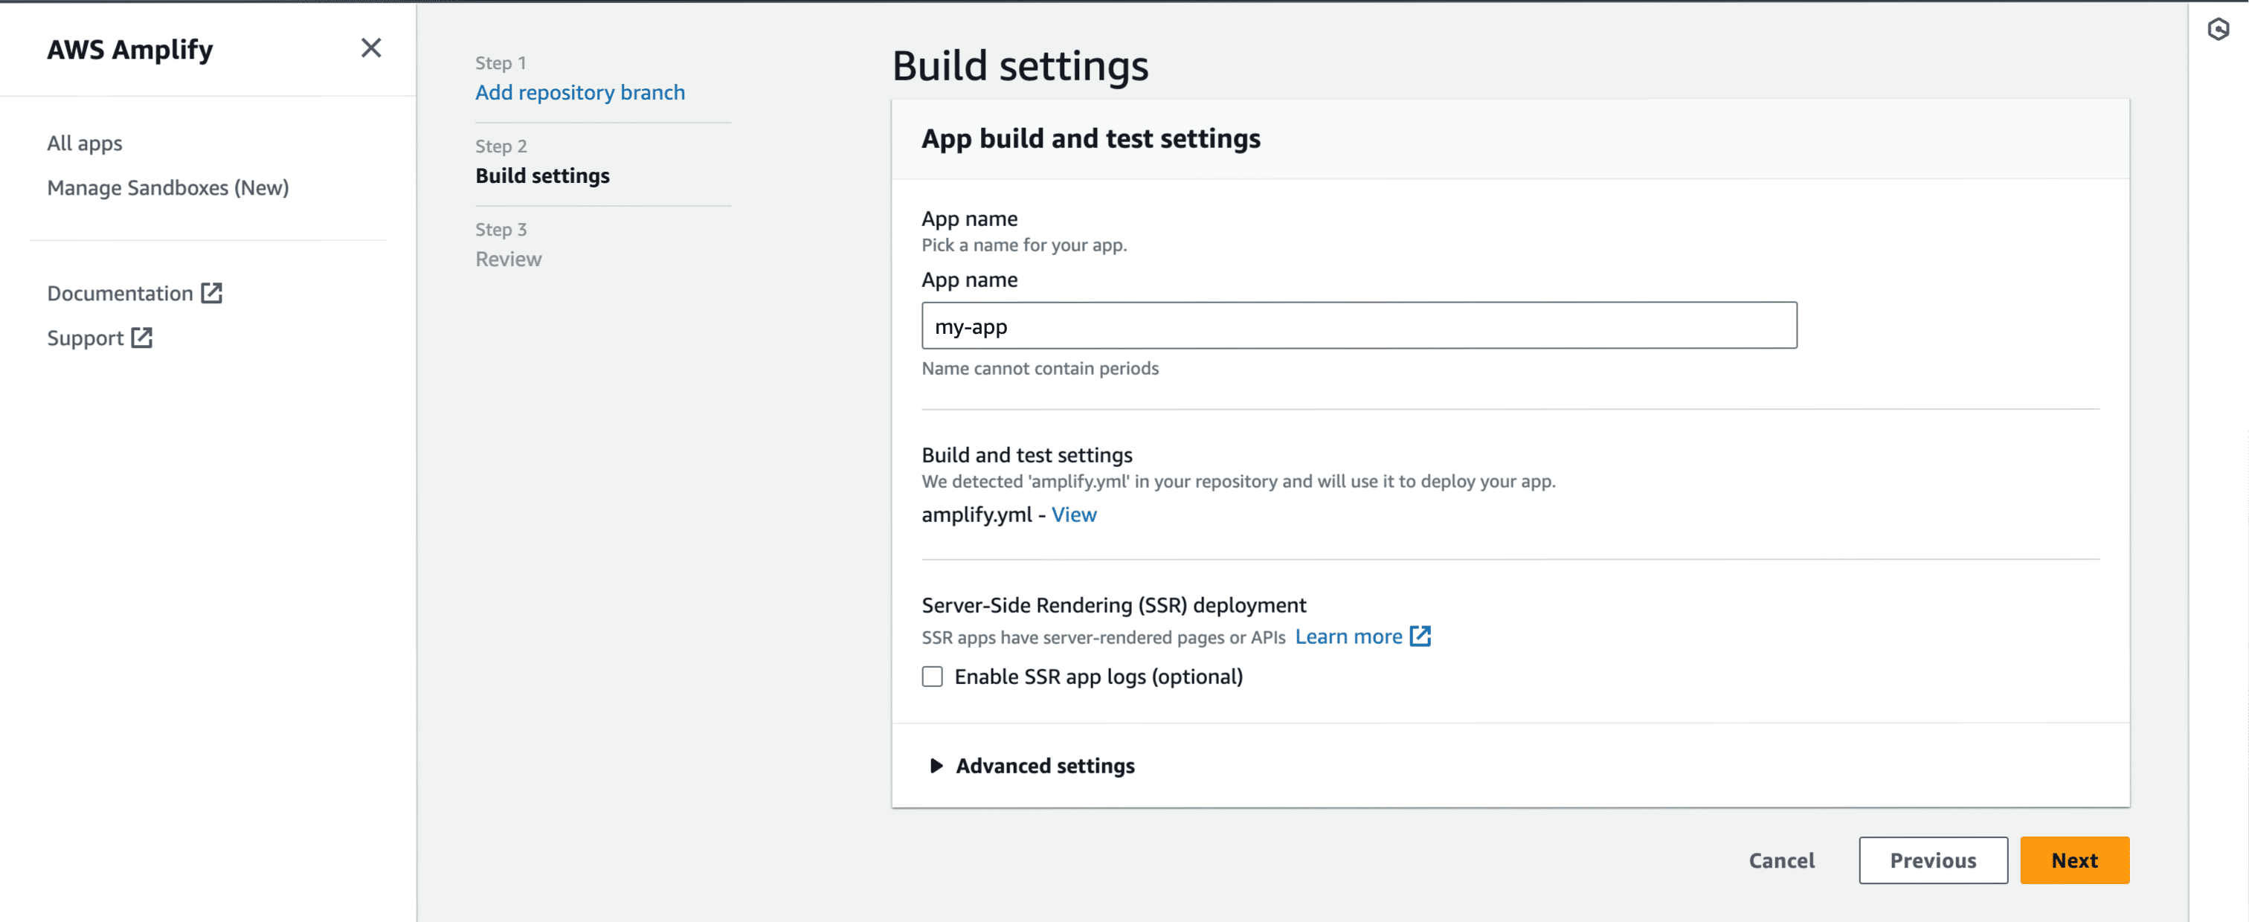Expand Step 3 Review section
This screenshot has height=922, width=2249.
click(x=508, y=258)
